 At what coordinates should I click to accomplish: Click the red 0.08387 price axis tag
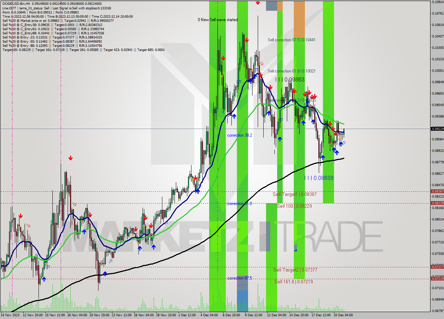[x=437, y=191]
